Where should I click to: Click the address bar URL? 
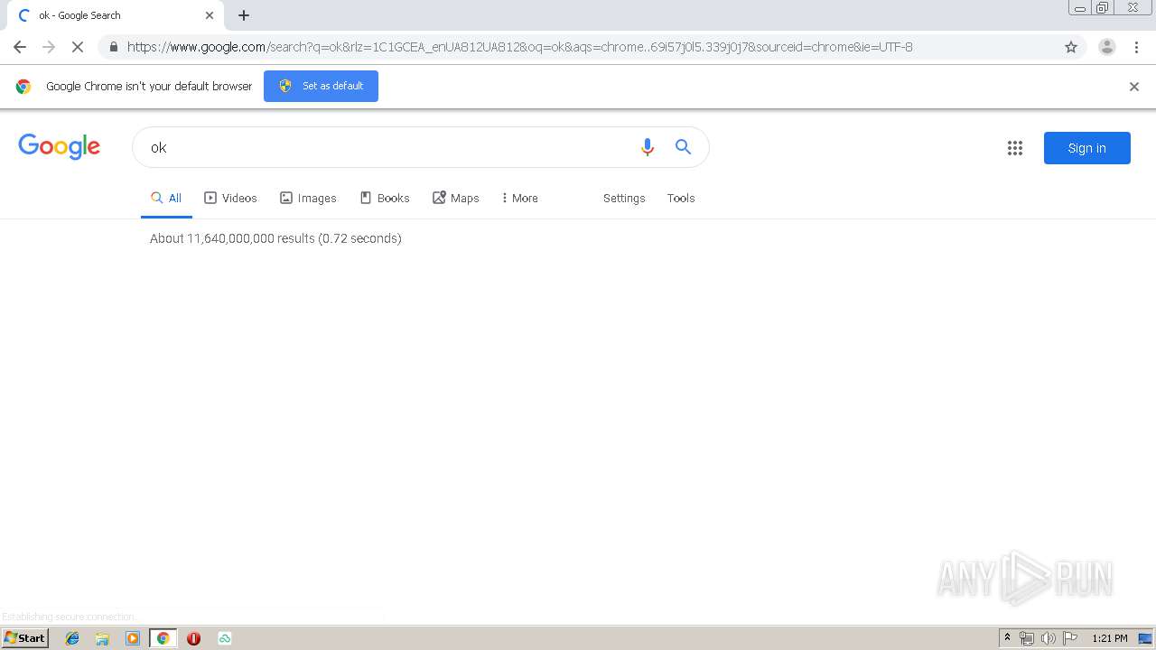coord(519,47)
